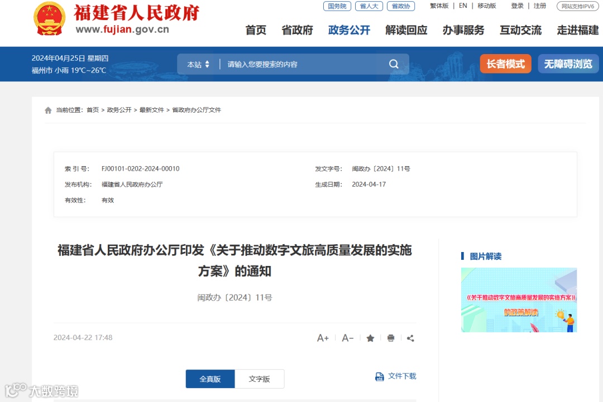Click the 图片解读 section heading
This screenshot has width=603, height=402.
point(485,256)
